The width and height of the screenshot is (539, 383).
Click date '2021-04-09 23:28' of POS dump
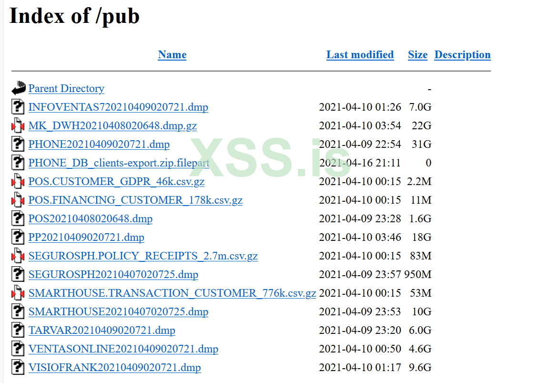(360, 218)
